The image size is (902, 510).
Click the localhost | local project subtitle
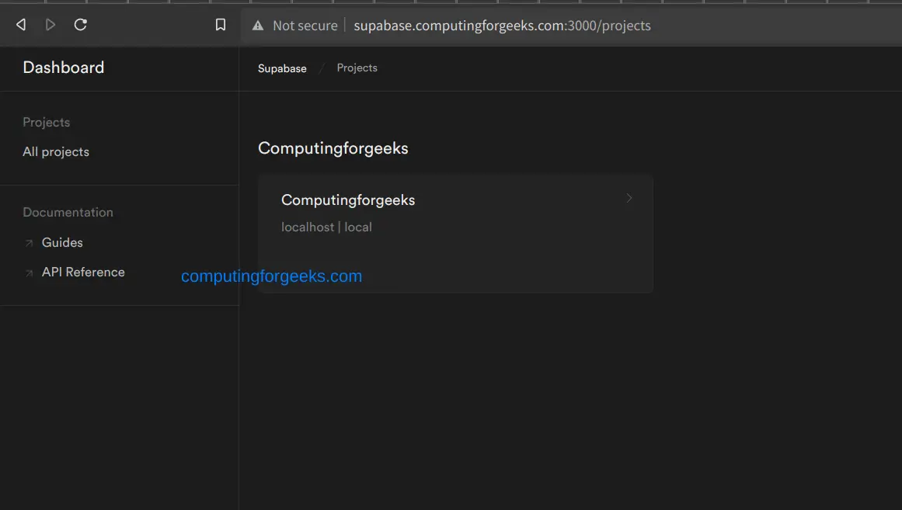[x=326, y=227]
